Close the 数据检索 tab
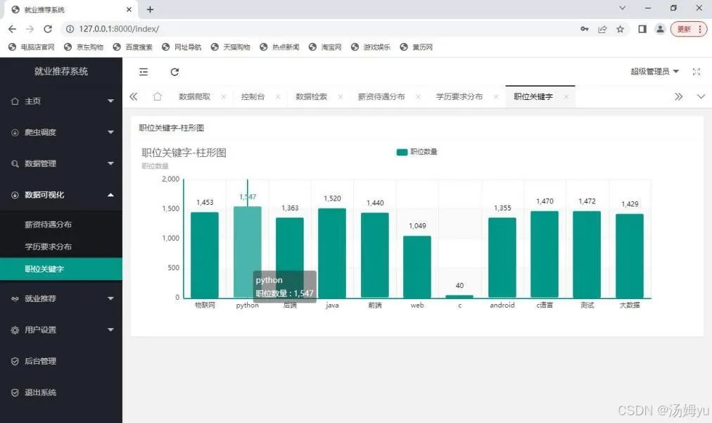This screenshot has height=423, width=712. tap(340, 97)
